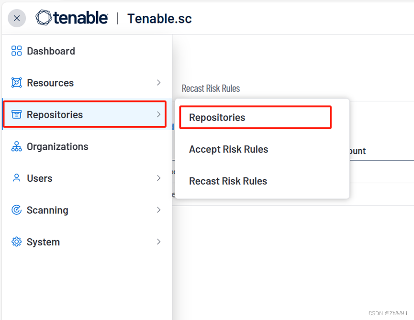Click the Dashboard grid icon
Image resolution: width=414 pixels, height=320 pixels.
[x=16, y=51]
